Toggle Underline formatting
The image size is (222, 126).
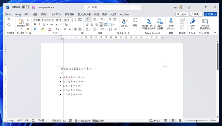click(44, 24)
